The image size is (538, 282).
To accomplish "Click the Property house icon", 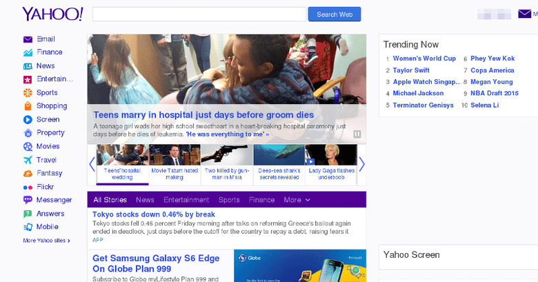I will coord(28,133).
